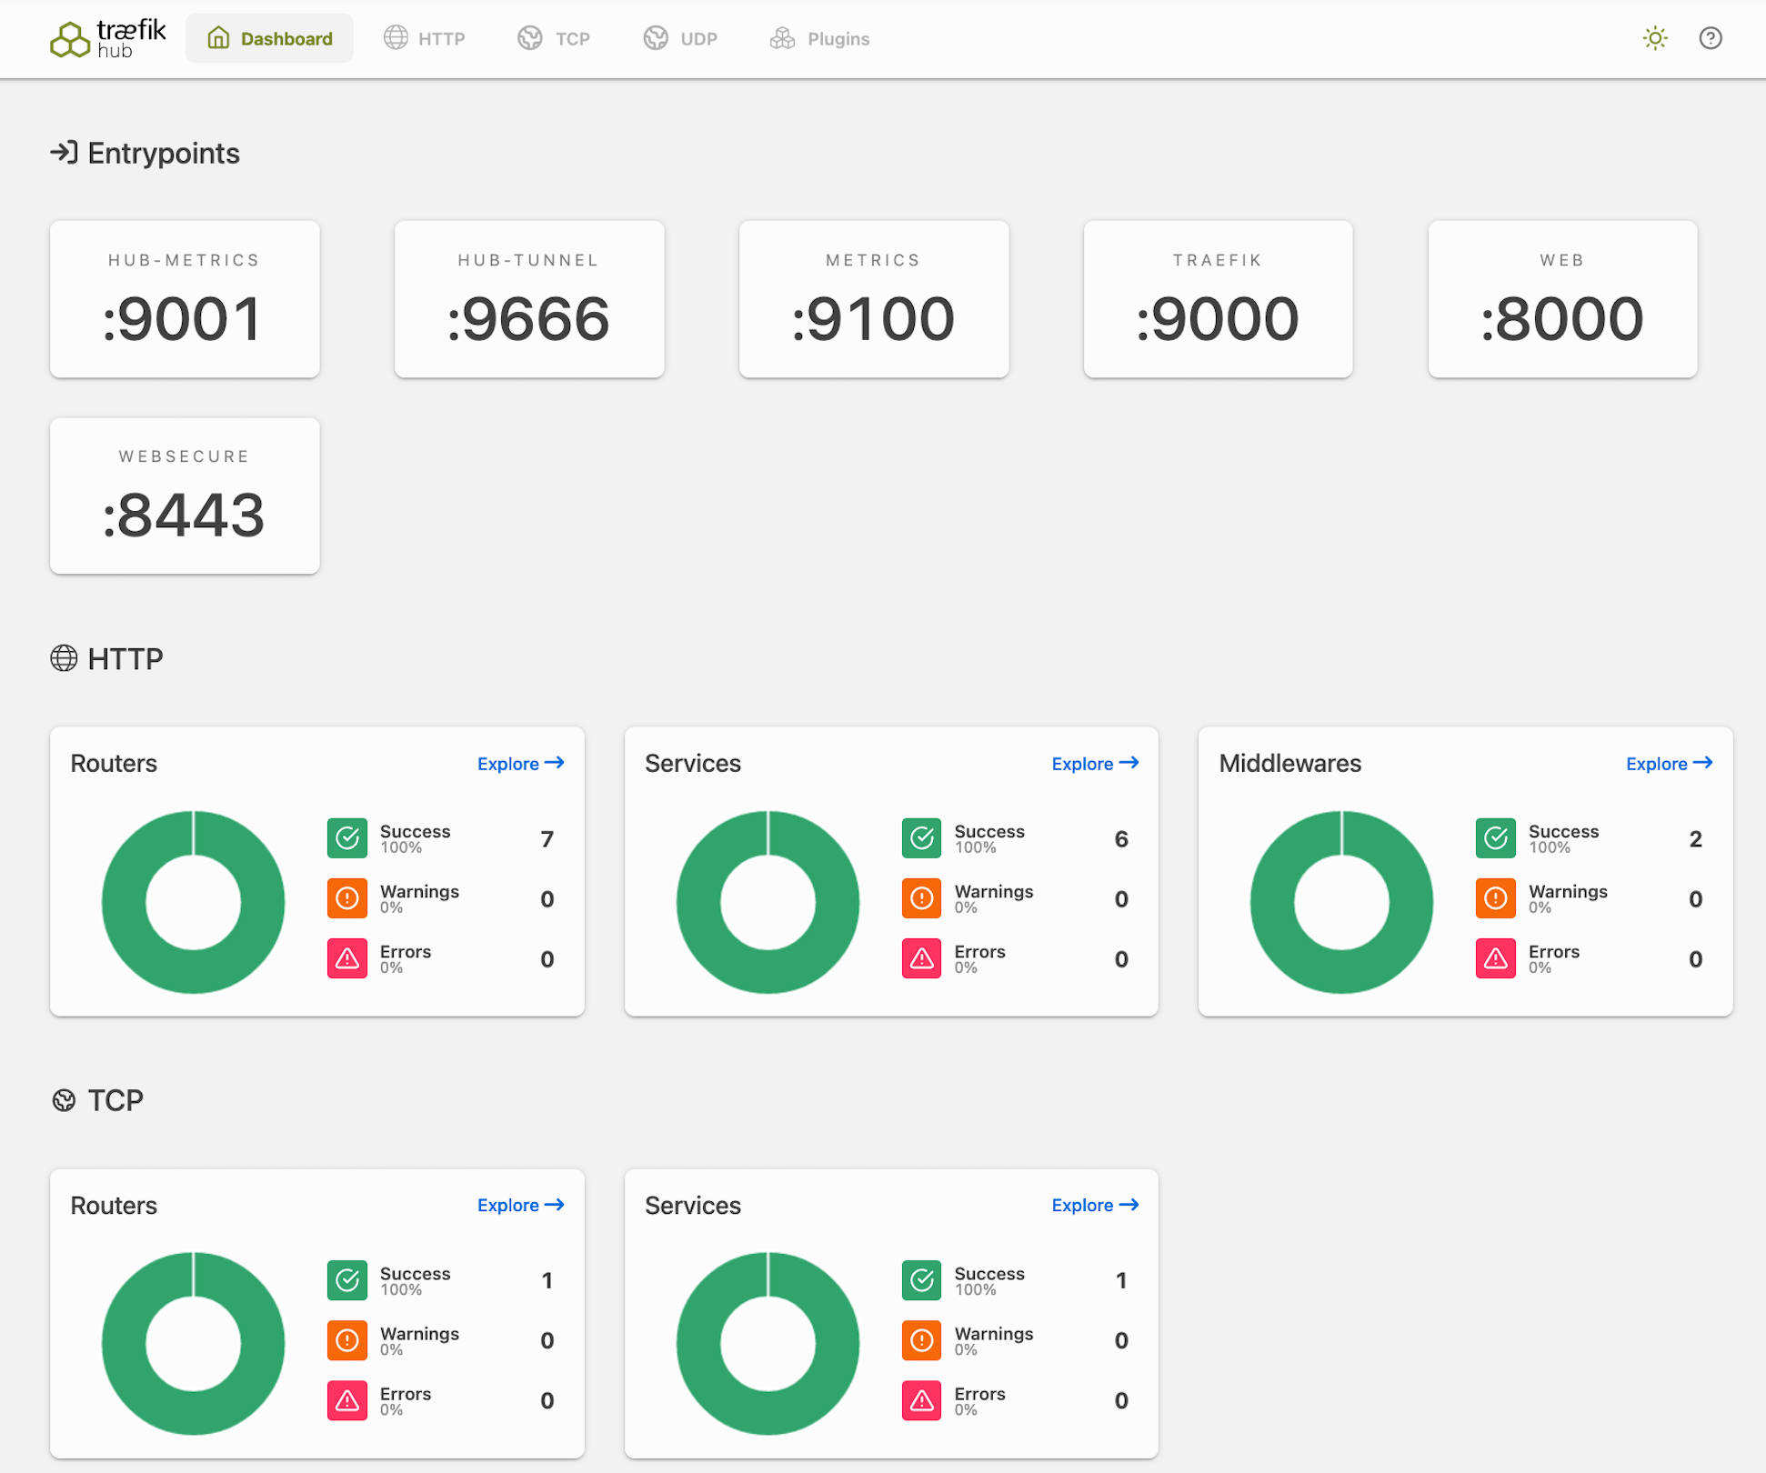Click the Errors warning triangle in HTTP Services
Viewport: 1766px width, 1473px height.
921,957
